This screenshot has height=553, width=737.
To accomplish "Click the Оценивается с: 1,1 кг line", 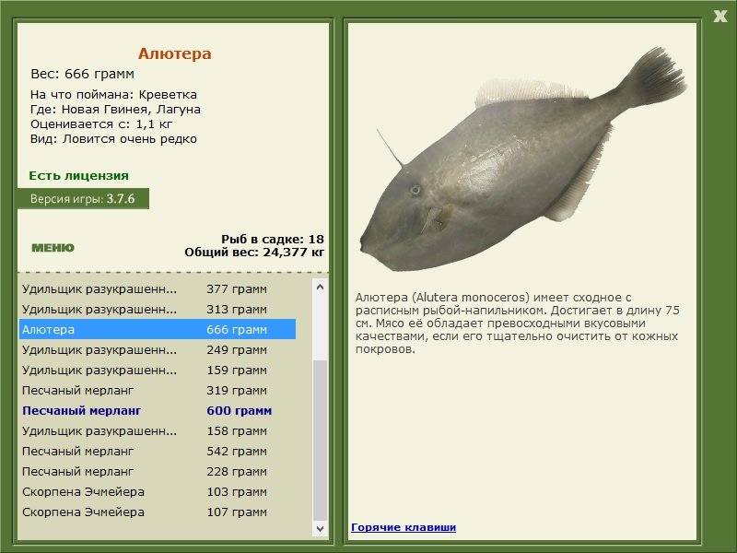I will click(101, 124).
